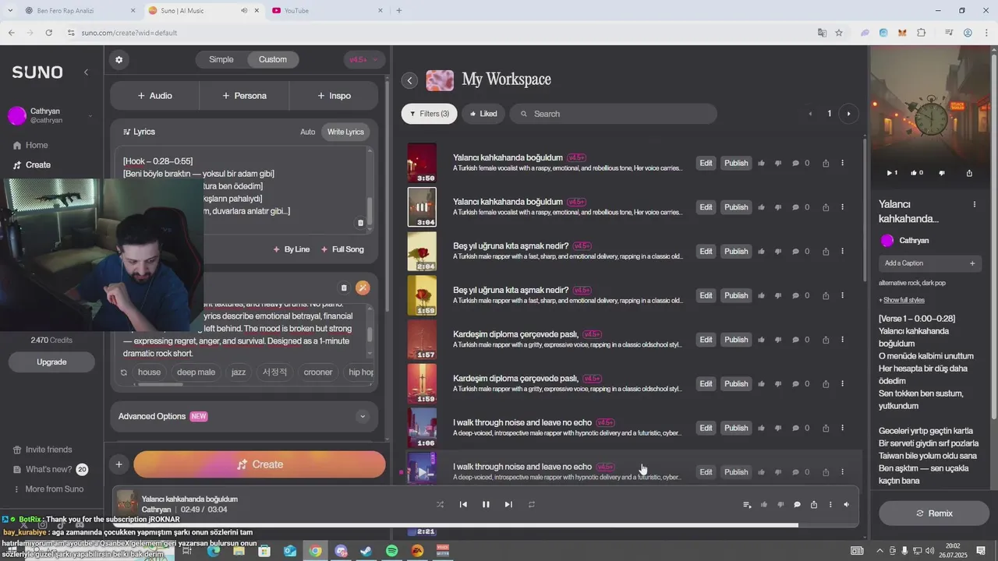998x561 pixels.
Task: Open Invite friends in the sidebar
Action: pyautogui.click(x=43, y=450)
